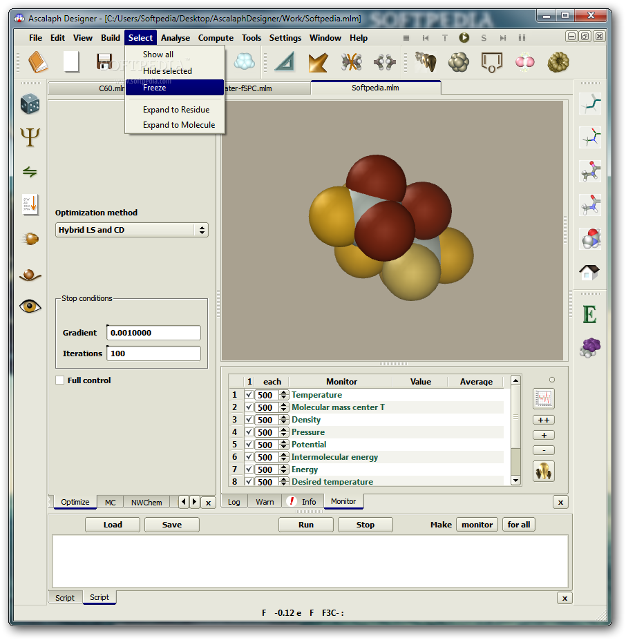The width and height of the screenshot is (626, 640).
Task: Click the eye view sidebar icon
Action: coord(30,306)
